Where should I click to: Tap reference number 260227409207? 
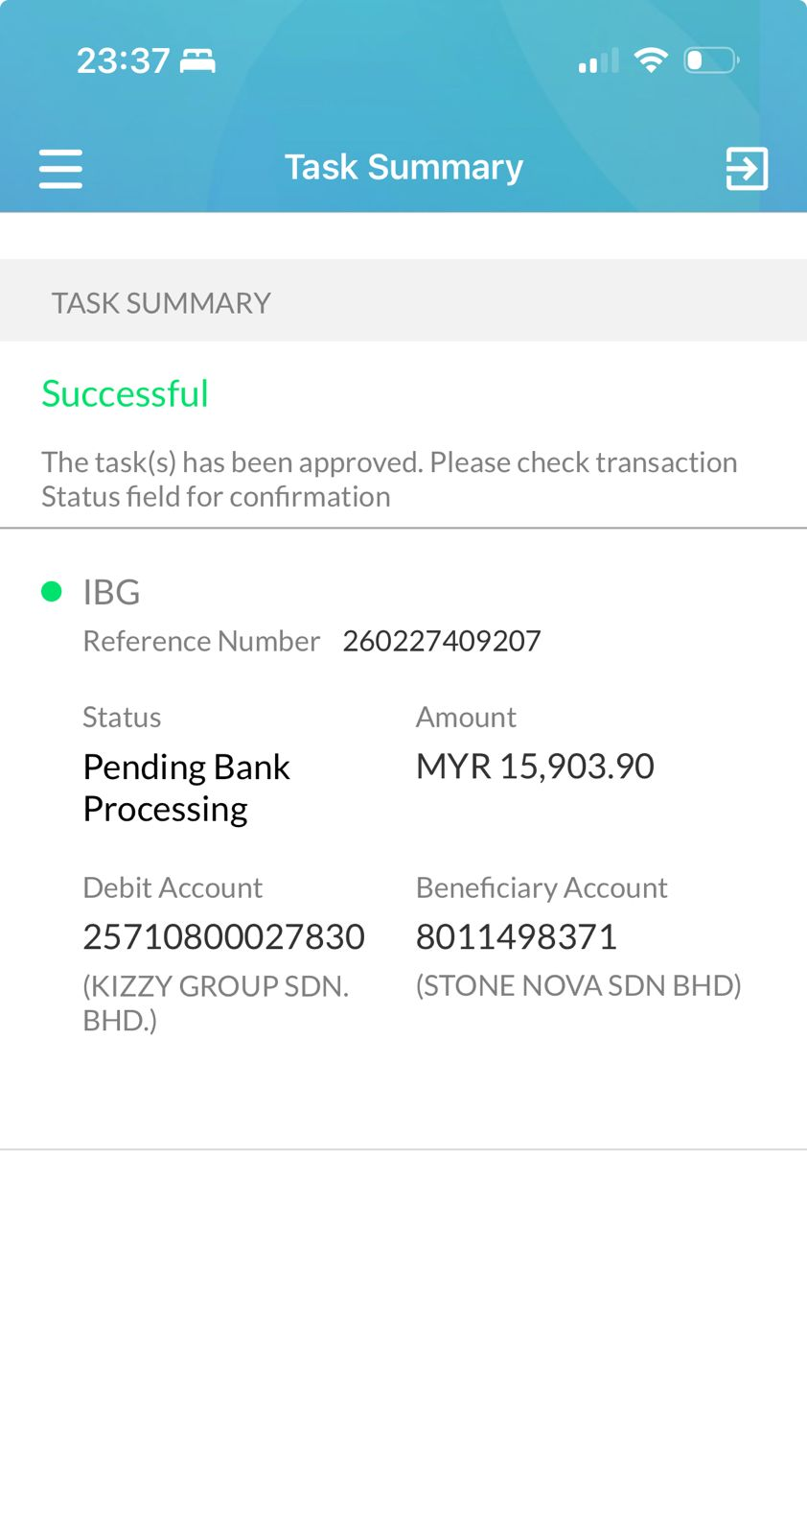pos(442,641)
